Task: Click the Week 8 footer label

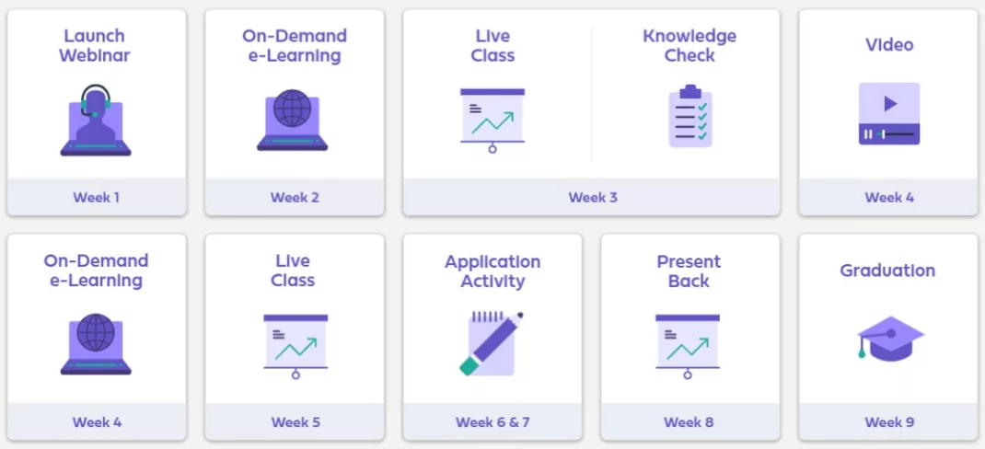Action: (689, 422)
